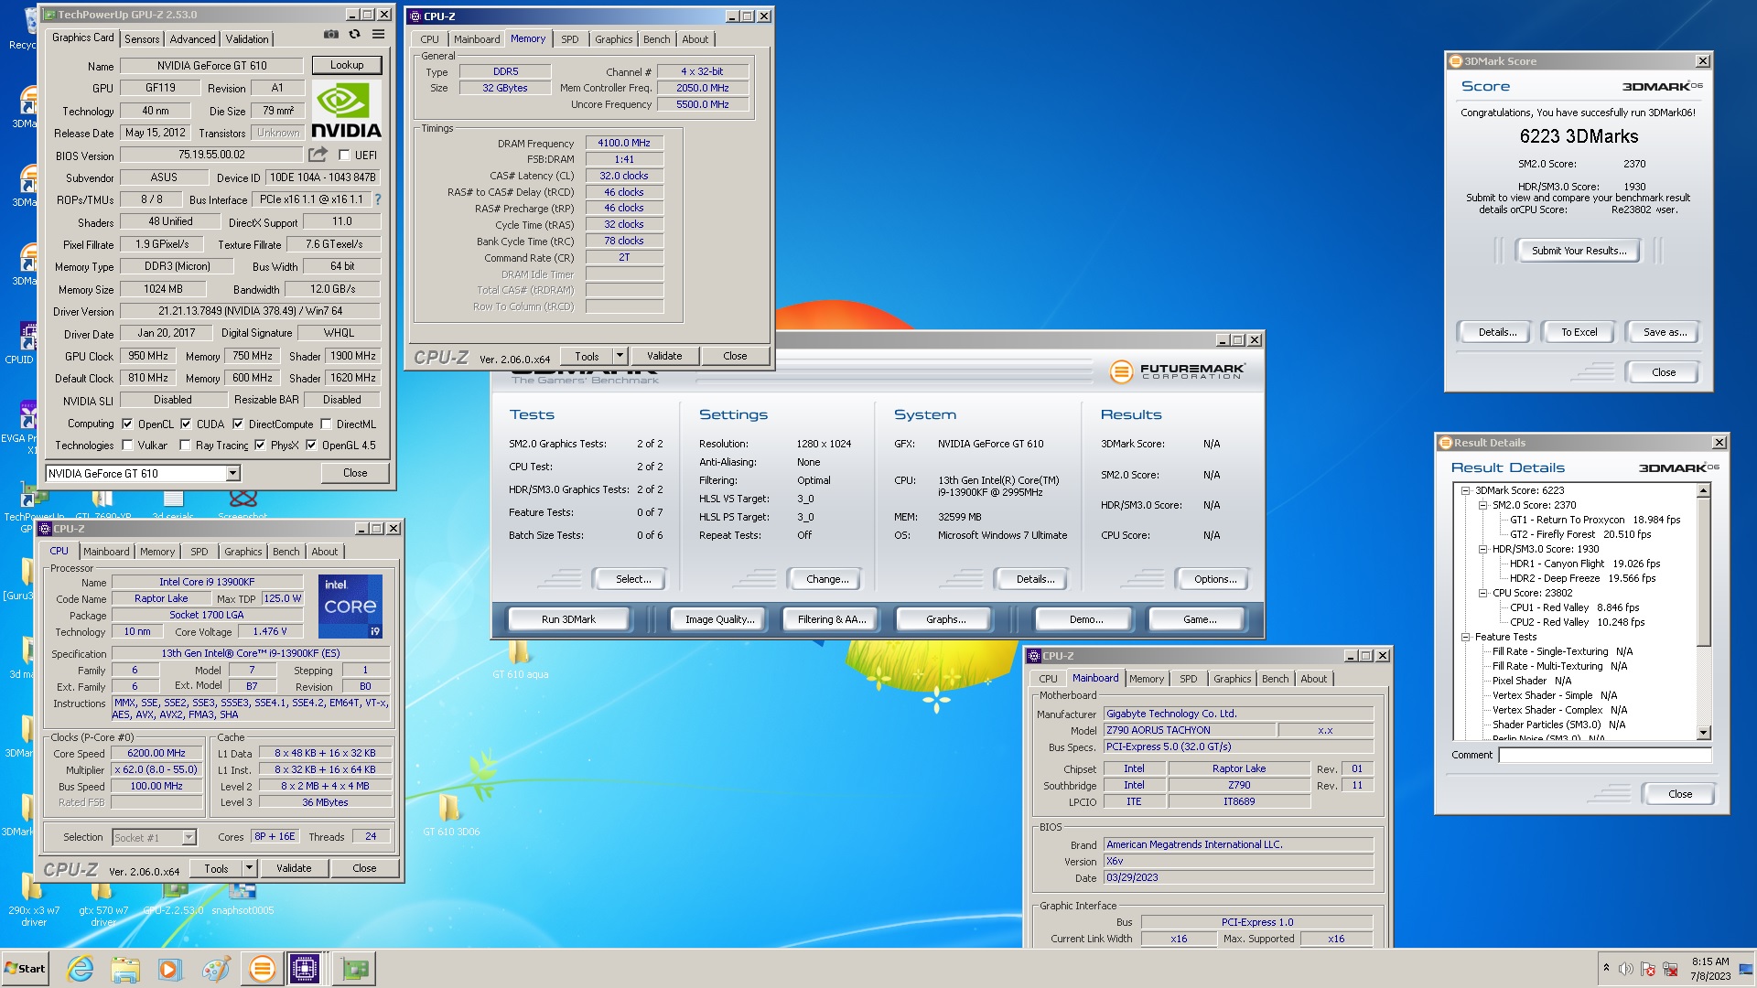
Task: Open the GT 610 3D06 desktop folder
Action: click(x=450, y=814)
